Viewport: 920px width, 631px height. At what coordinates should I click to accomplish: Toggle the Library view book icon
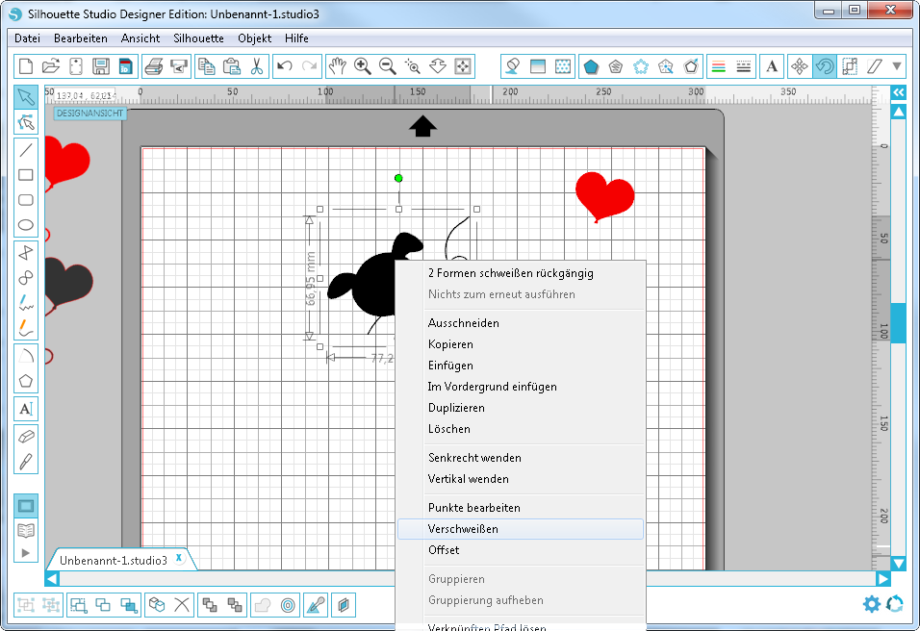pos(27,530)
